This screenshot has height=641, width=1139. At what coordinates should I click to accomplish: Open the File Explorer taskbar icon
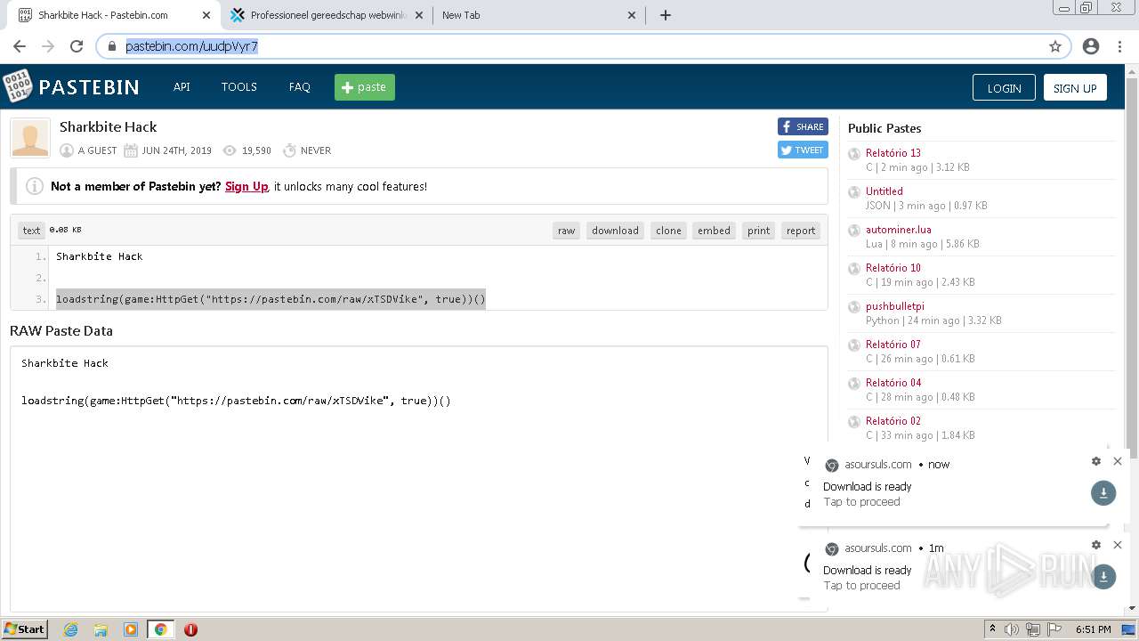tap(101, 629)
